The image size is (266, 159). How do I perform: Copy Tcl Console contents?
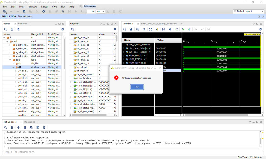tap(31, 127)
